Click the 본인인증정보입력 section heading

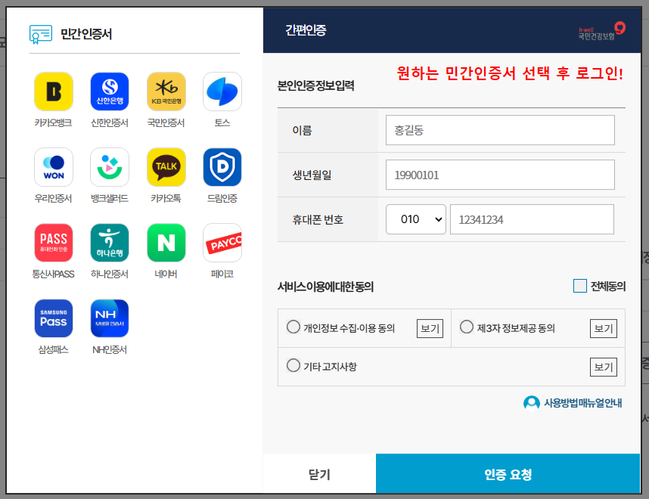[316, 85]
